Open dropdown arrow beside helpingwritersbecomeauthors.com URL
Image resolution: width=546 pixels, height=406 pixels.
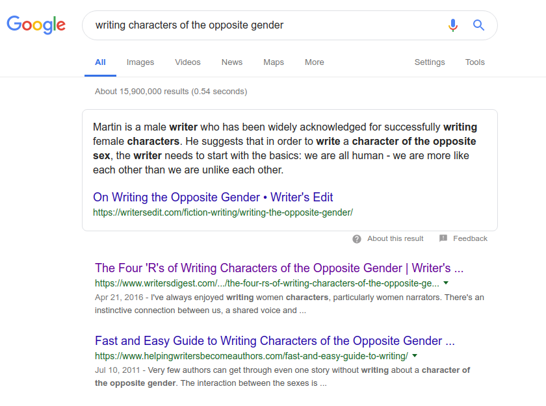pyautogui.click(x=415, y=356)
